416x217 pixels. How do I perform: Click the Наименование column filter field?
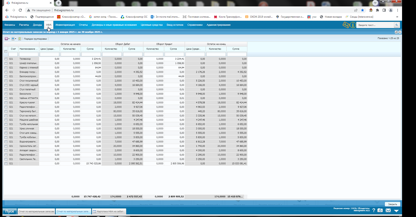point(29,54)
